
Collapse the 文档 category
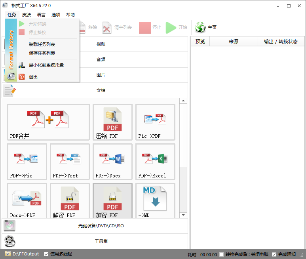(x=95, y=90)
